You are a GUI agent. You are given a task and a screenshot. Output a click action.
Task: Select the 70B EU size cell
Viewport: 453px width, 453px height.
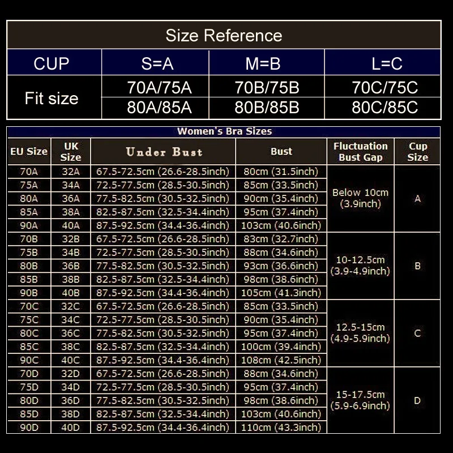29,239
